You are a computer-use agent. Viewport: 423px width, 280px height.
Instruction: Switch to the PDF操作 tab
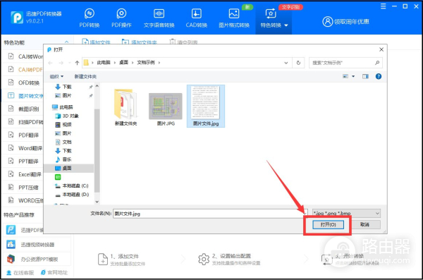point(121,18)
